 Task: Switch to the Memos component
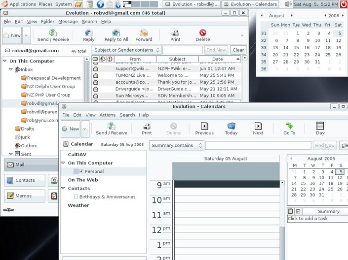tap(25, 196)
